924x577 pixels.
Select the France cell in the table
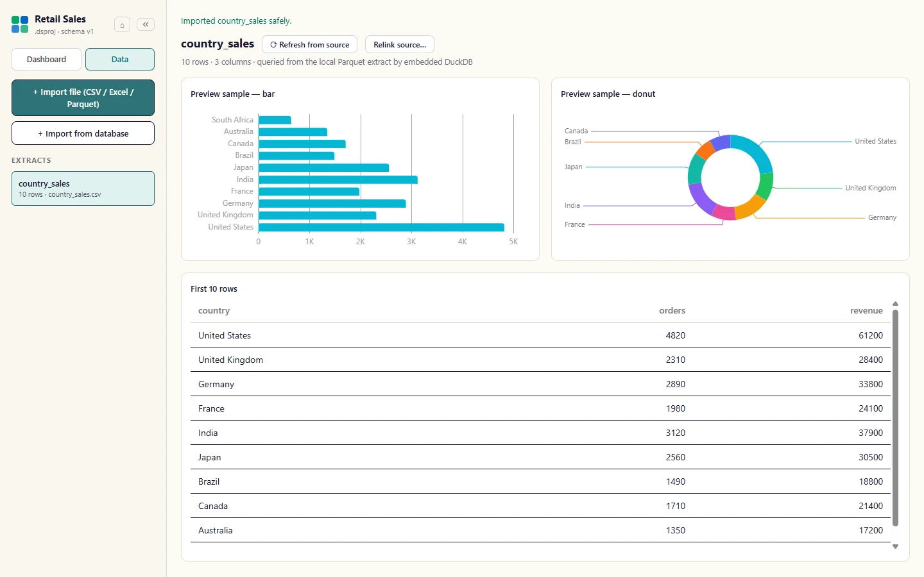211,408
